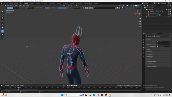
Task: Click the blue annotation color swatch
Action: pyautogui.click(x=10, y=8)
